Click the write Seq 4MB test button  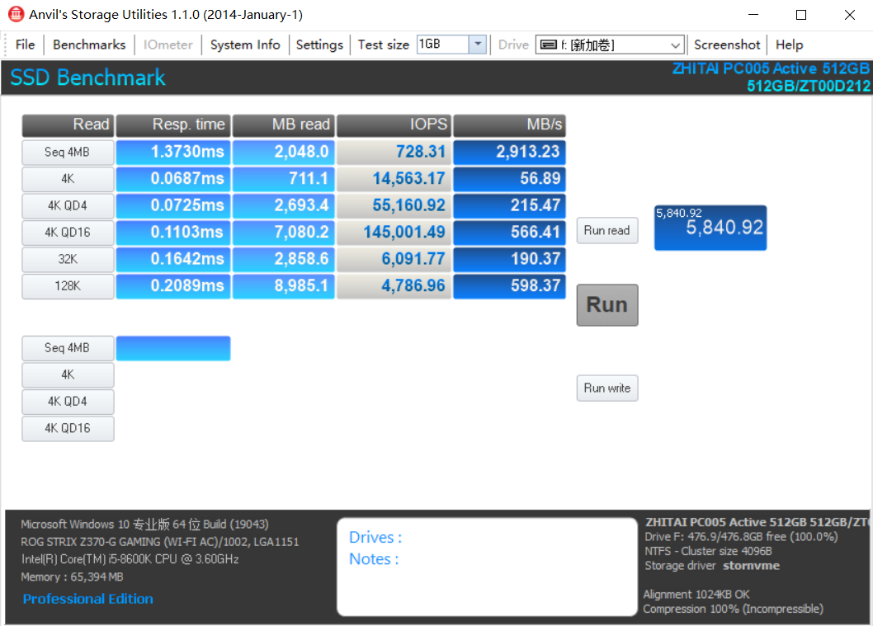[68, 348]
